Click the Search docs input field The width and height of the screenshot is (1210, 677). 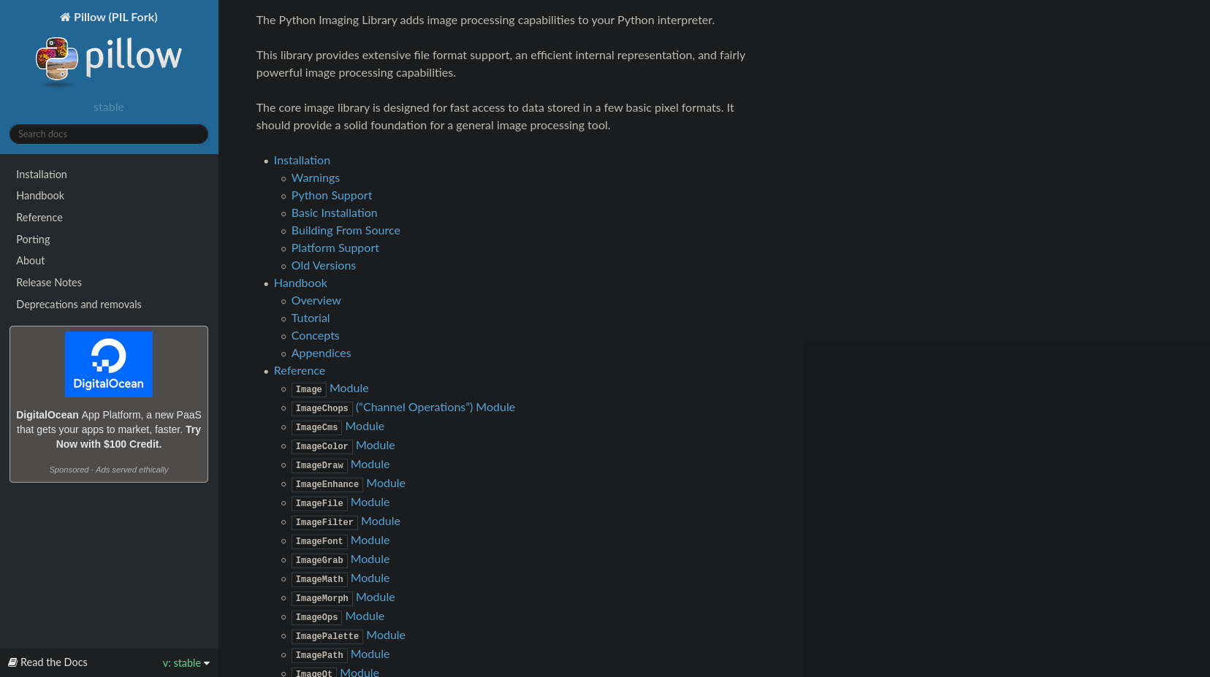click(x=109, y=134)
